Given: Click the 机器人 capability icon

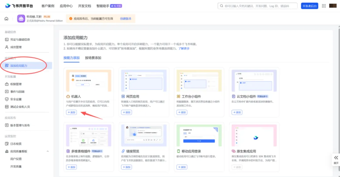Looking at the screenshot, I should (x=68, y=97).
